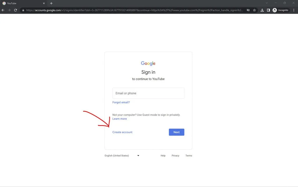
Task: Click the padlock icon in the address bar
Action: [x=23, y=10]
